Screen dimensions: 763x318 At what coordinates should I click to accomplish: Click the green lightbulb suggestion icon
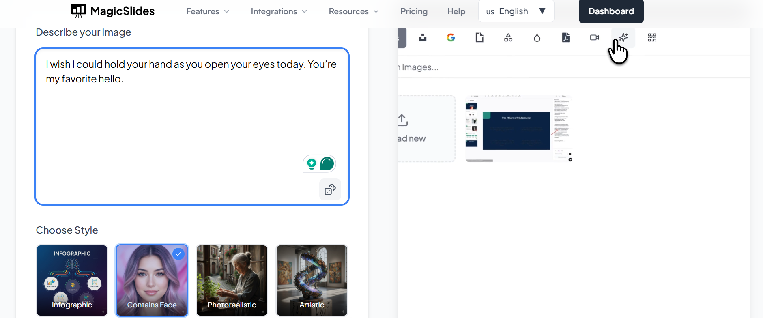312,164
